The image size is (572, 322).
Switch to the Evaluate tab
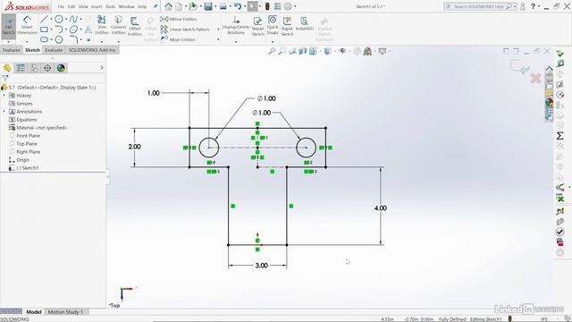[x=54, y=50]
